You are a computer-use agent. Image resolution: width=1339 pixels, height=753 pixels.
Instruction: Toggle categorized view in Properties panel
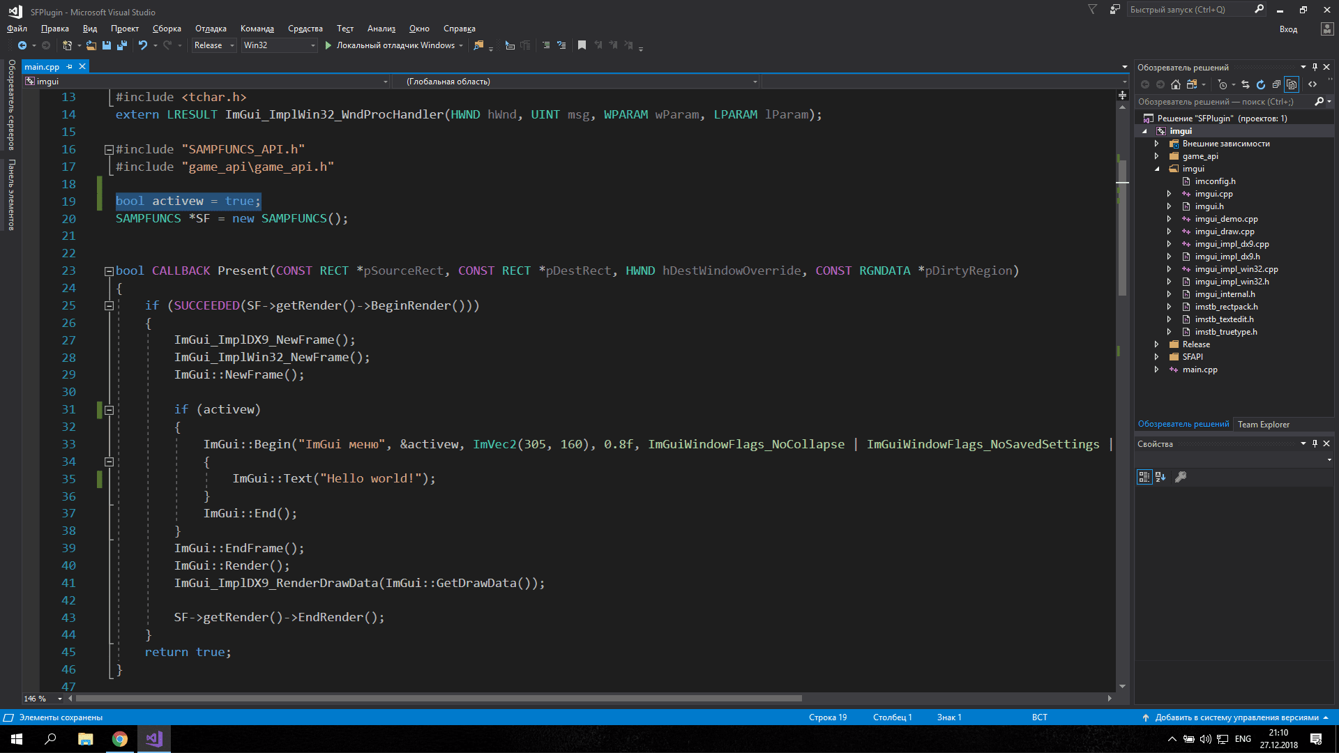1144,477
